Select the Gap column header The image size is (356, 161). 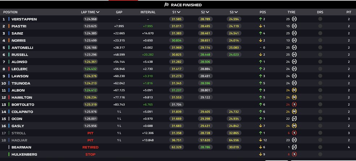click(119, 12)
